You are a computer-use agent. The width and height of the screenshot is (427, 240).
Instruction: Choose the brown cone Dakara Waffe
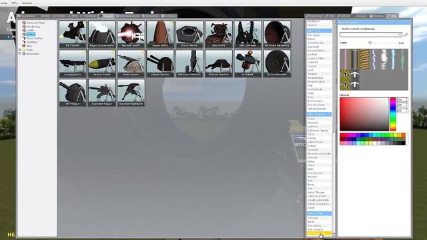(160, 34)
